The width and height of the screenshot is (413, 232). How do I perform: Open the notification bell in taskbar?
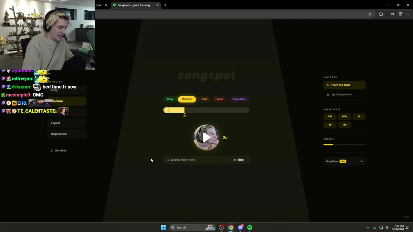click(x=408, y=227)
